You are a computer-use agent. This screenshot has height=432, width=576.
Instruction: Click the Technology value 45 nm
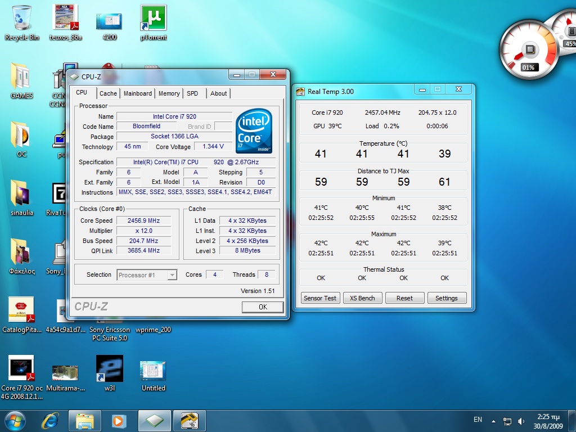tap(133, 146)
